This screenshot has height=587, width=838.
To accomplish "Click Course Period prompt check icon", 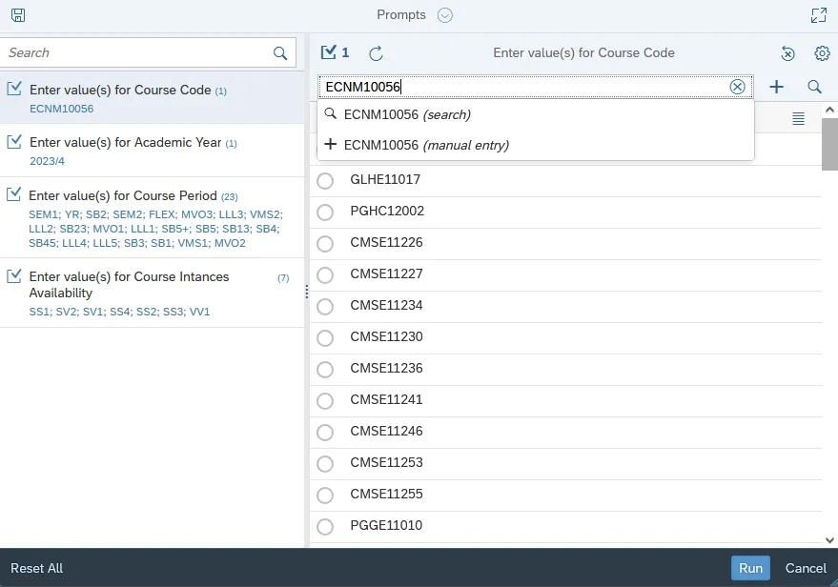I will [x=14, y=193].
